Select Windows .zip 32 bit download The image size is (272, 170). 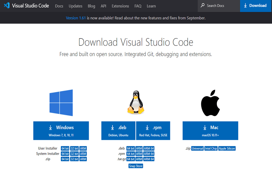pyautogui.click(x=74, y=159)
